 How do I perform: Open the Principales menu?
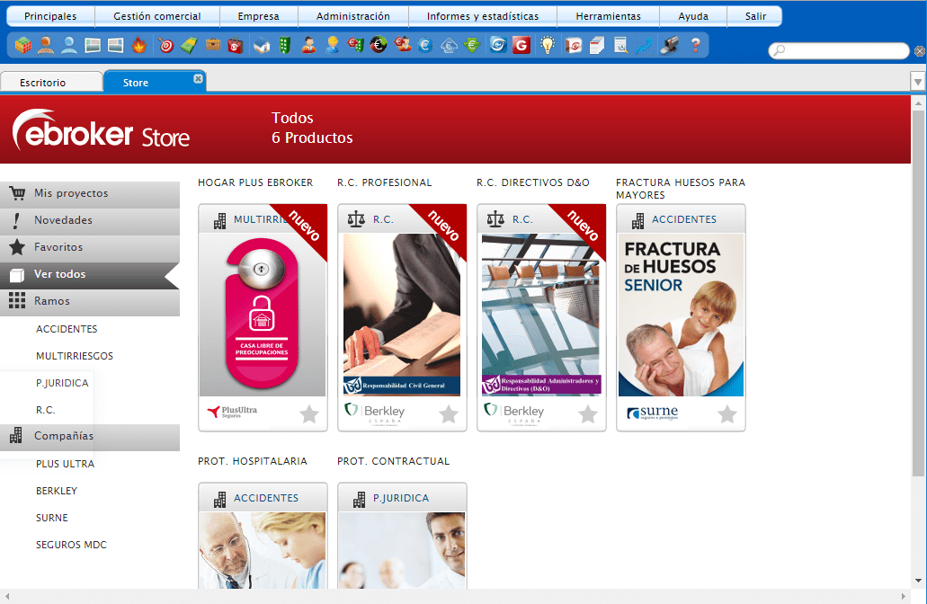pyautogui.click(x=50, y=16)
